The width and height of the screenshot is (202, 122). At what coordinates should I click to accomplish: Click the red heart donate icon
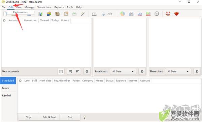coord(176,14)
